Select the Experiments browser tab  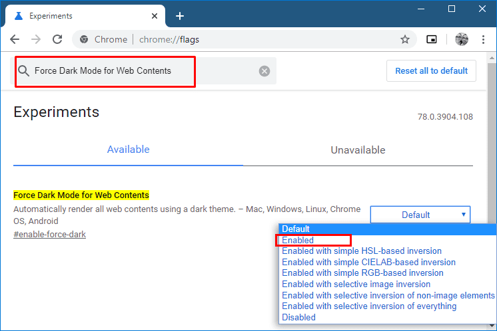click(85, 16)
